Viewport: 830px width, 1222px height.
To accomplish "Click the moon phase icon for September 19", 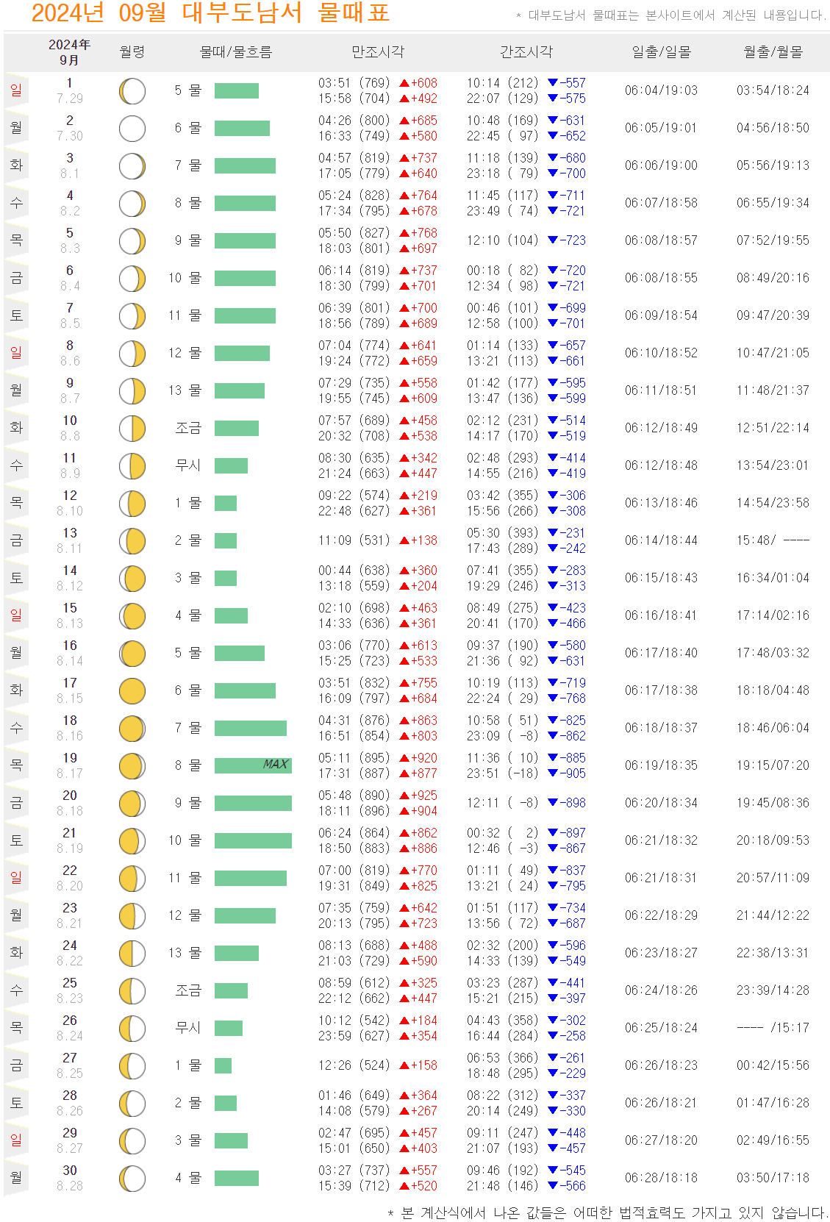I will [x=132, y=766].
